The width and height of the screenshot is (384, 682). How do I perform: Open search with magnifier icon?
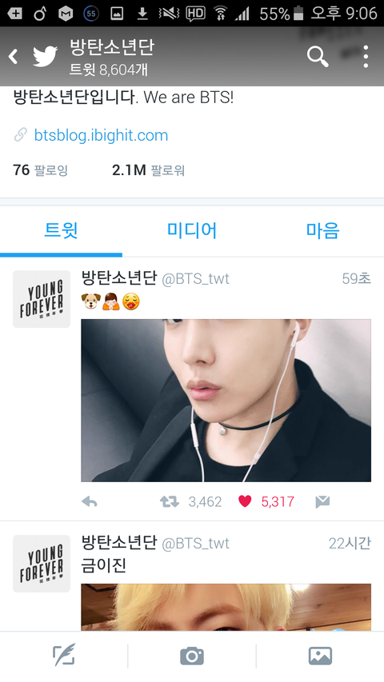click(x=318, y=57)
